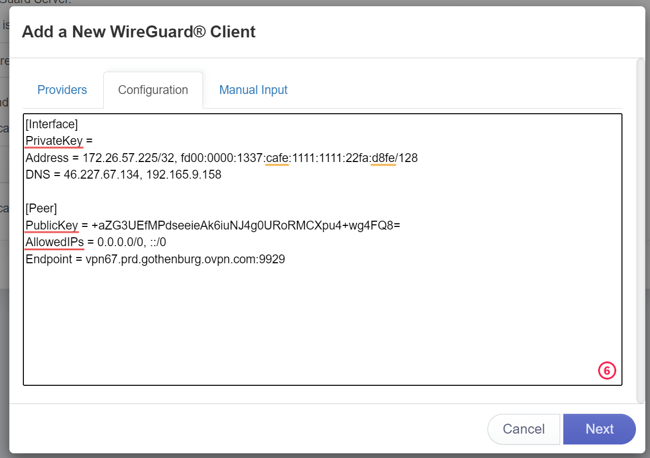Click the DNS line with 46.227.67.134
Screen dimensions: 650x458
124,174
